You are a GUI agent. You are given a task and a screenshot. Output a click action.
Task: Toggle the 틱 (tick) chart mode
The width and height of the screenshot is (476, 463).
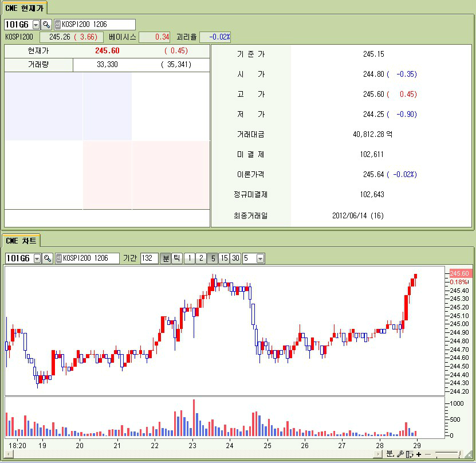pyautogui.click(x=177, y=258)
